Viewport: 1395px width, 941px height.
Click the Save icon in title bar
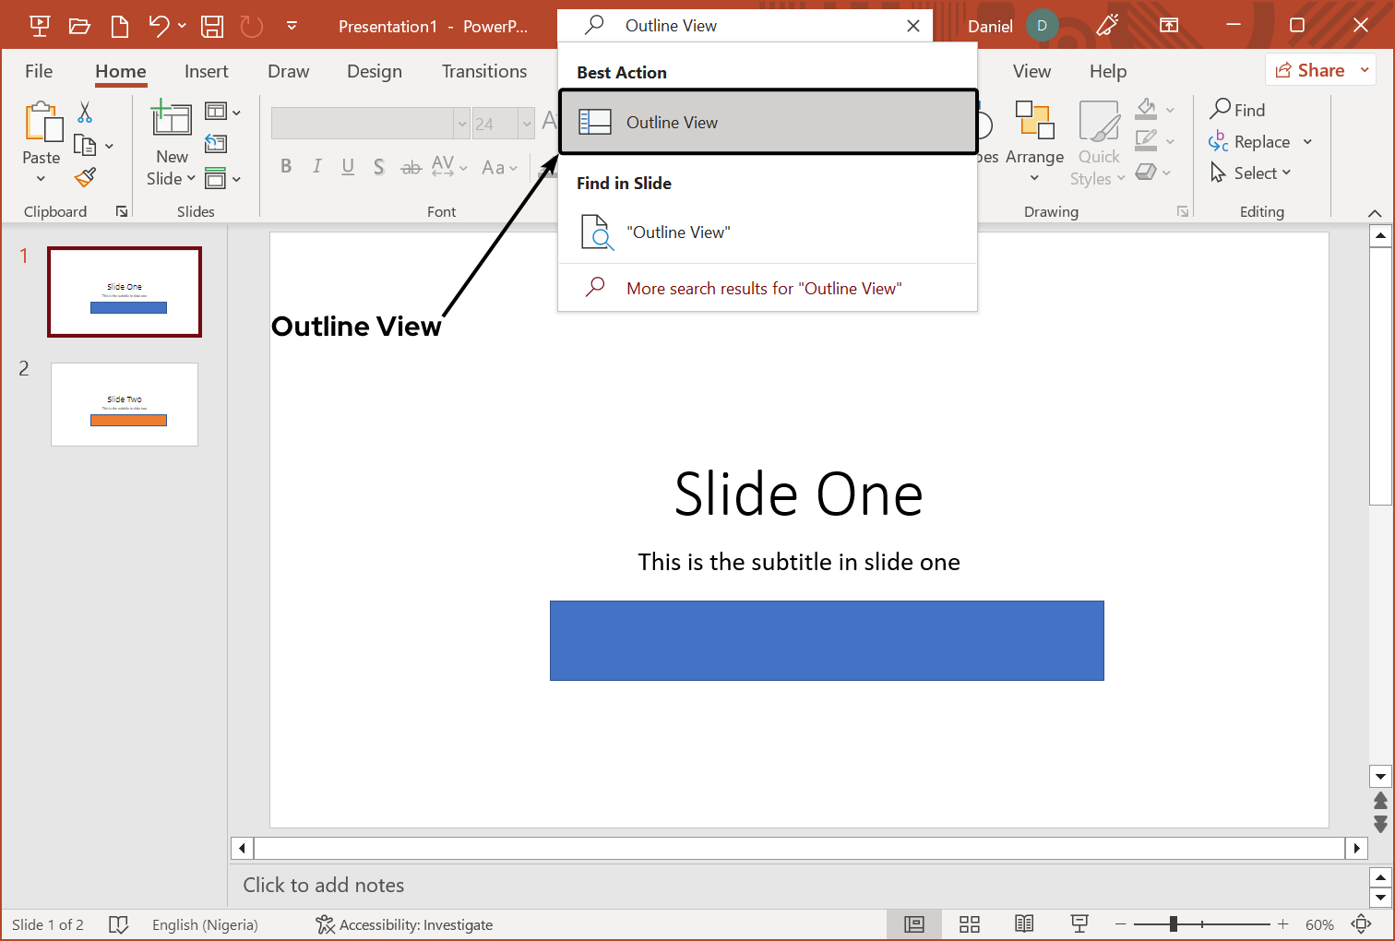pyautogui.click(x=212, y=26)
